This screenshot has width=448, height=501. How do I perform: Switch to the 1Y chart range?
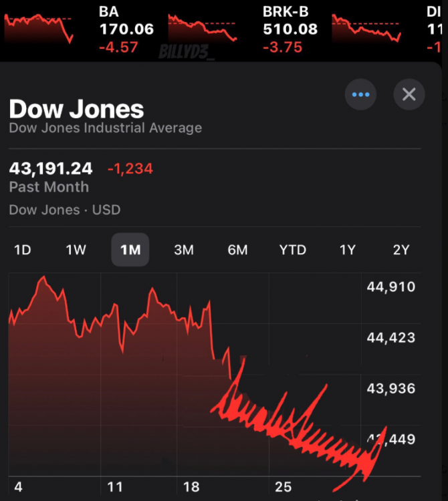pyautogui.click(x=347, y=250)
